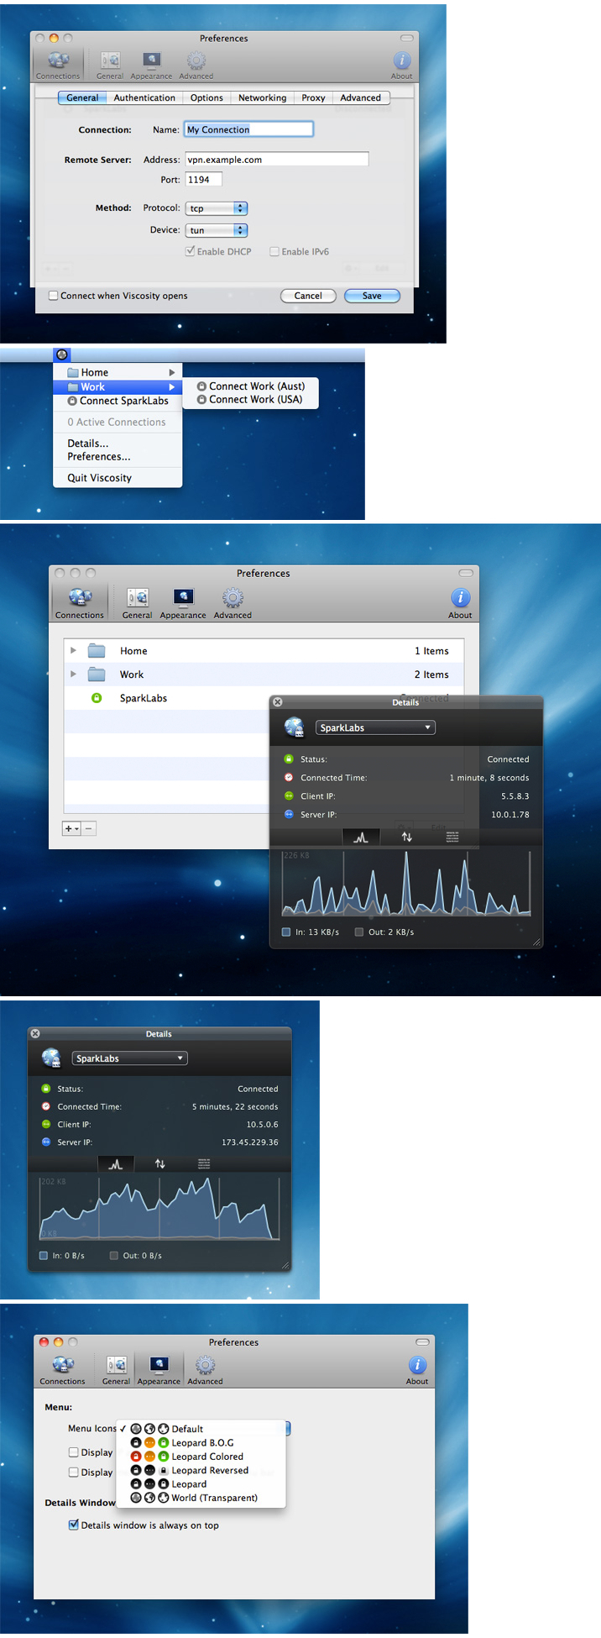Select traffic graph tab in the 10.5.0.6 Details window
The image size is (601, 1638).
click(x=116, y=1163)
